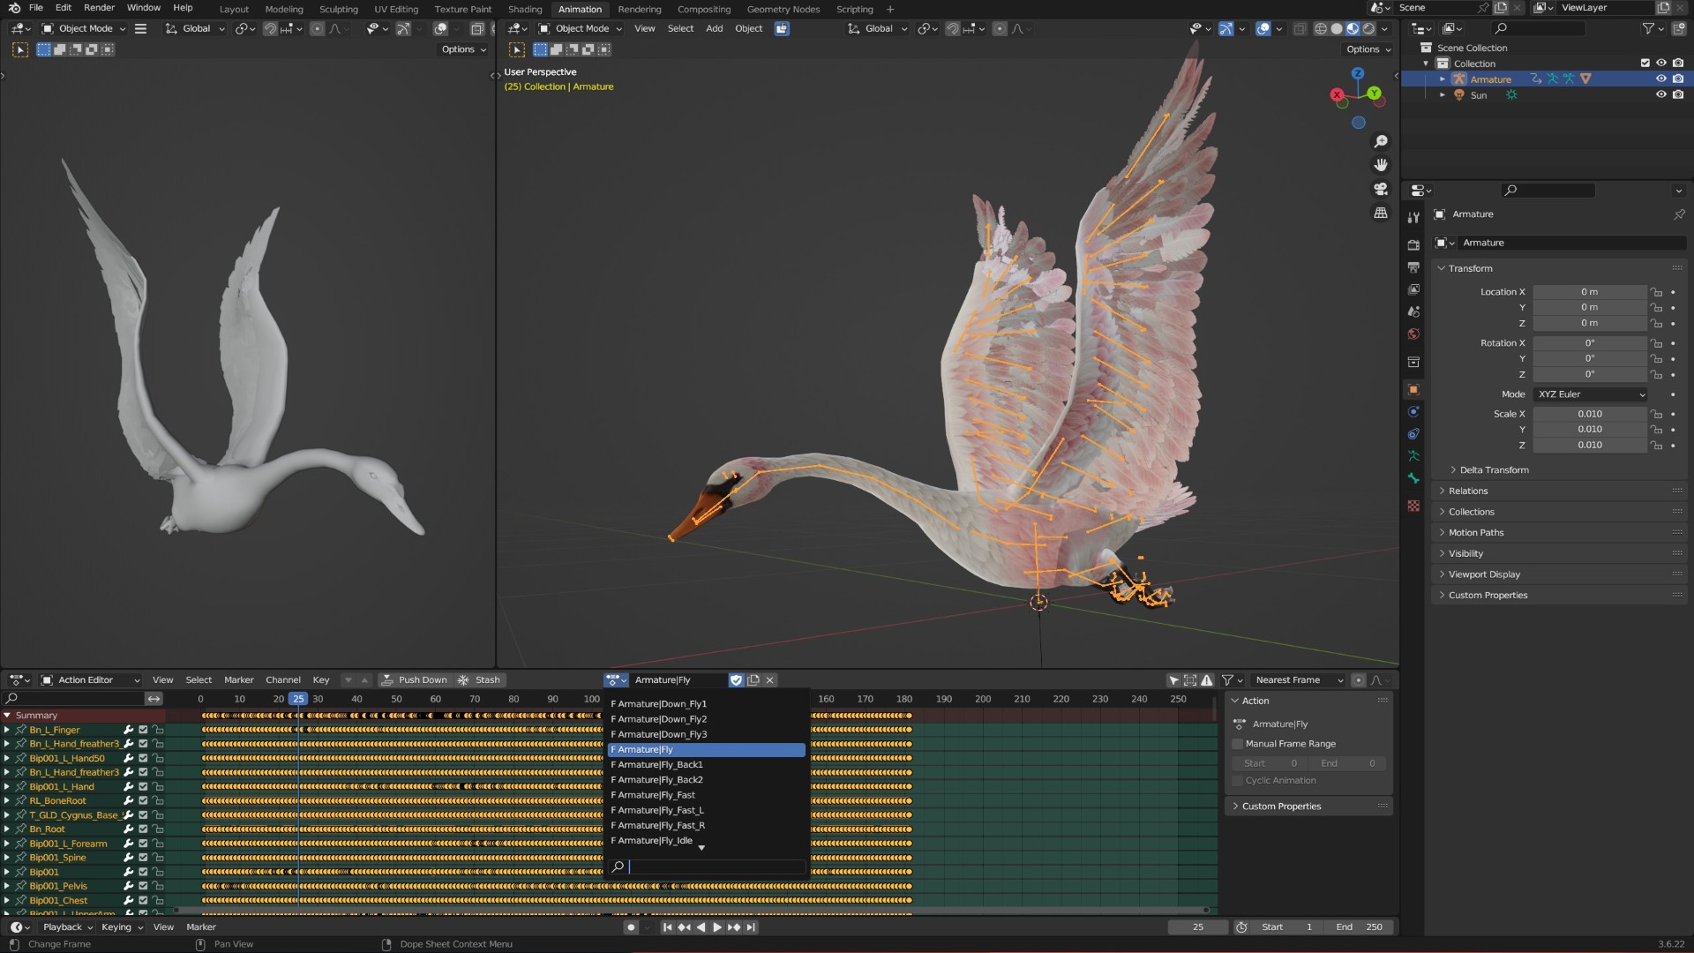Jump to the last frame endpoint
The width and height of the screenshot is (1694, 953).
click(751, 927)
